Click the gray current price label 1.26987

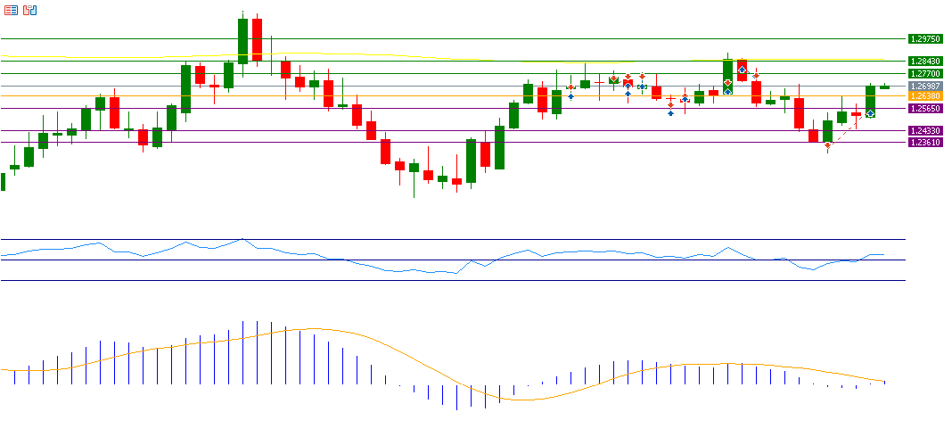click(924, 87)
